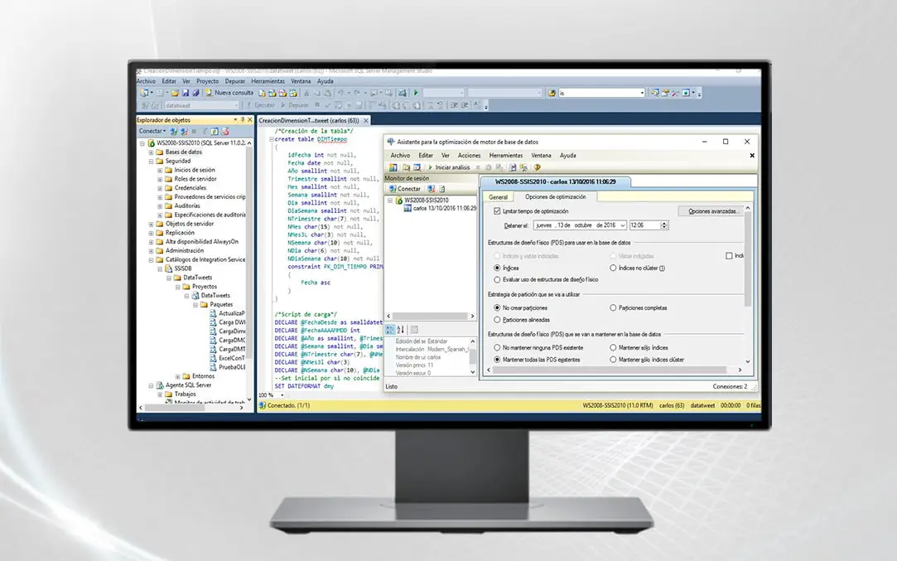The height and width of the screenshot is (561, 897).
Task: Click the green Execute arrow in SSMS toolbar
Action: (x=416, y=93)
